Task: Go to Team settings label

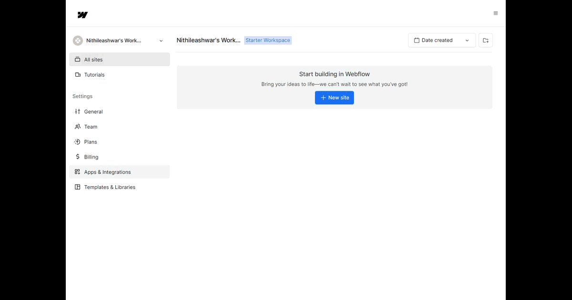Action: [x=91, y=127]
